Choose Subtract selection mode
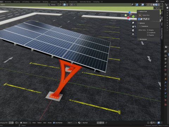Viewport: 169px width, 127px height. [144, 19]
